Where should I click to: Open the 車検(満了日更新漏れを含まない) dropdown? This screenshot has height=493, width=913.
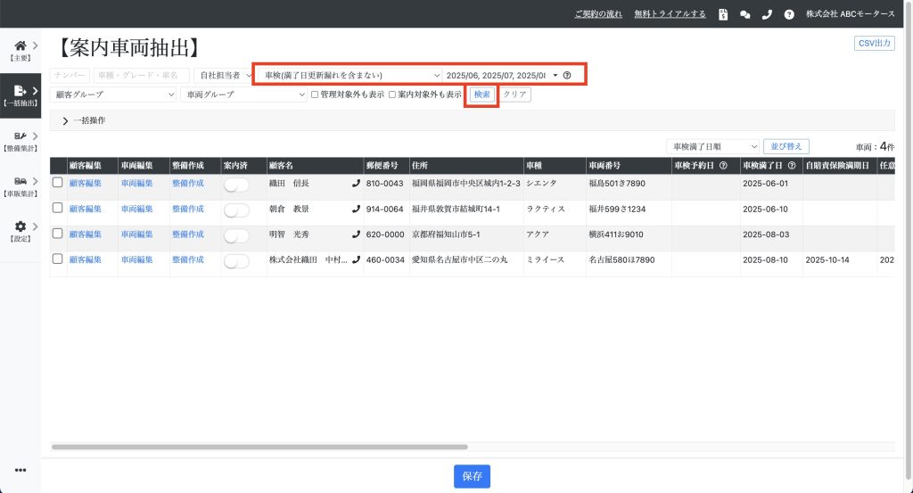click(350, 75)
